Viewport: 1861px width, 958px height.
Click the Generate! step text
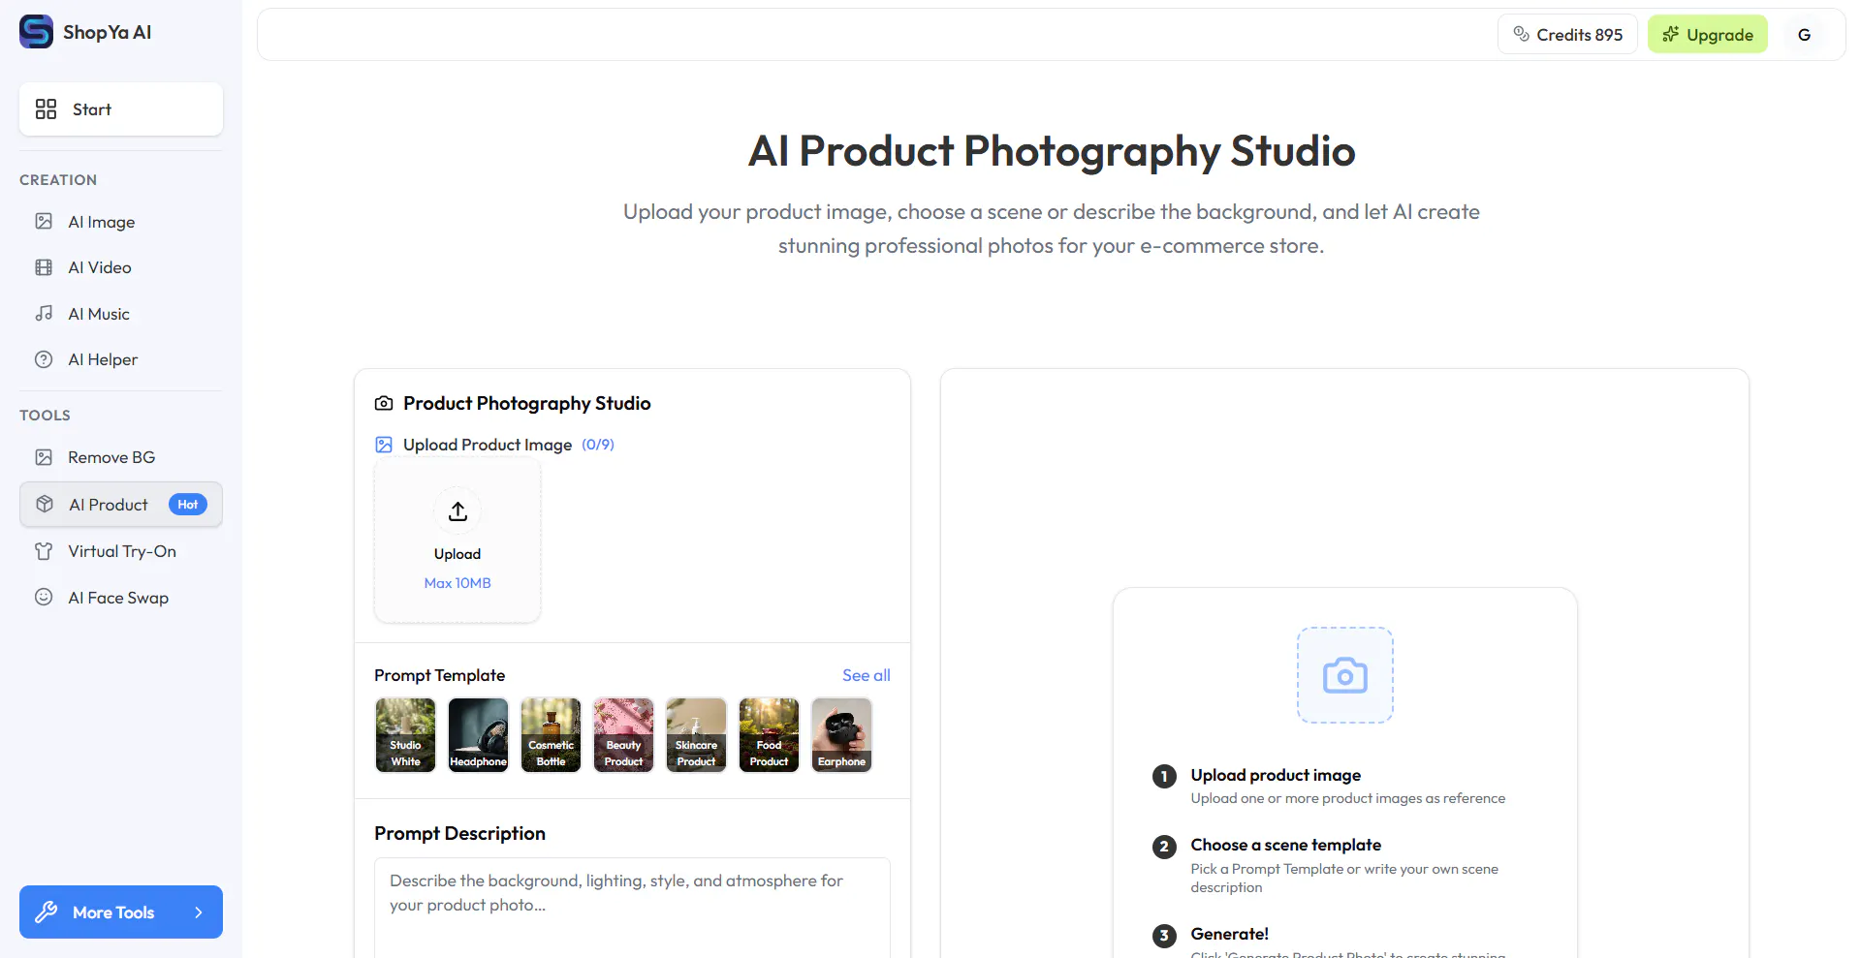pos(1229,934)
